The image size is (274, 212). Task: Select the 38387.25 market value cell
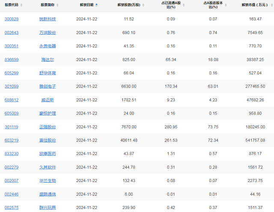(255, 60)
